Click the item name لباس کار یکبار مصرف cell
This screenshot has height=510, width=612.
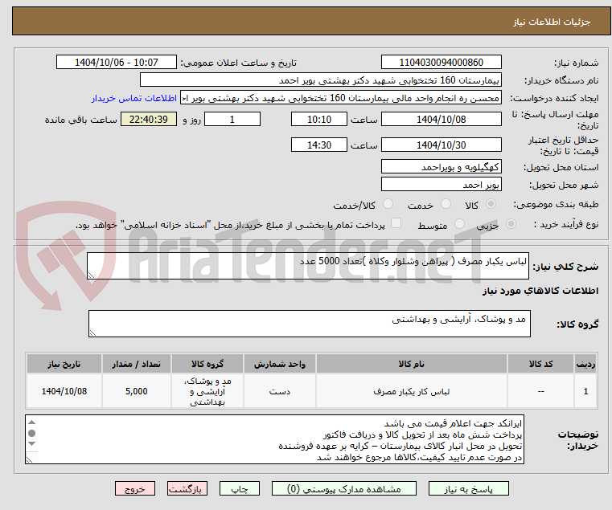click(x=412, y=391)
